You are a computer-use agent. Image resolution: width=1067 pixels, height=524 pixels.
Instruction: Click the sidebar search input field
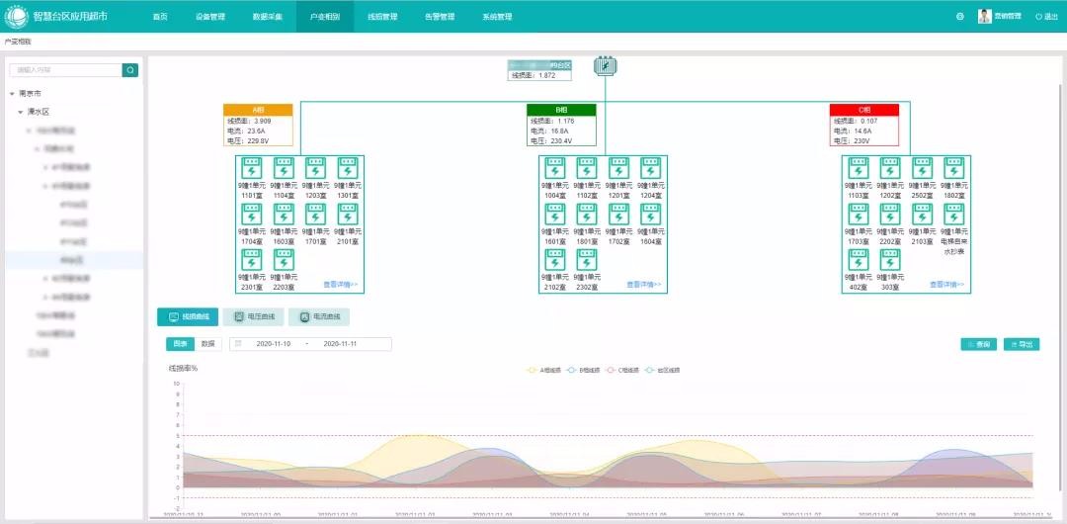65,70
